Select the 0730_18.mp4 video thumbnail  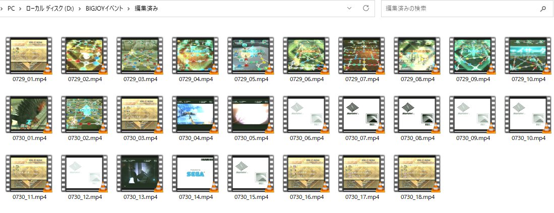pyautogui.click(x=417, y=174)
